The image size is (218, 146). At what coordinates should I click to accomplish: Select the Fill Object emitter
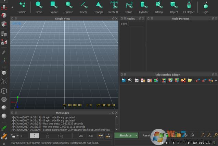click(189, 5)
